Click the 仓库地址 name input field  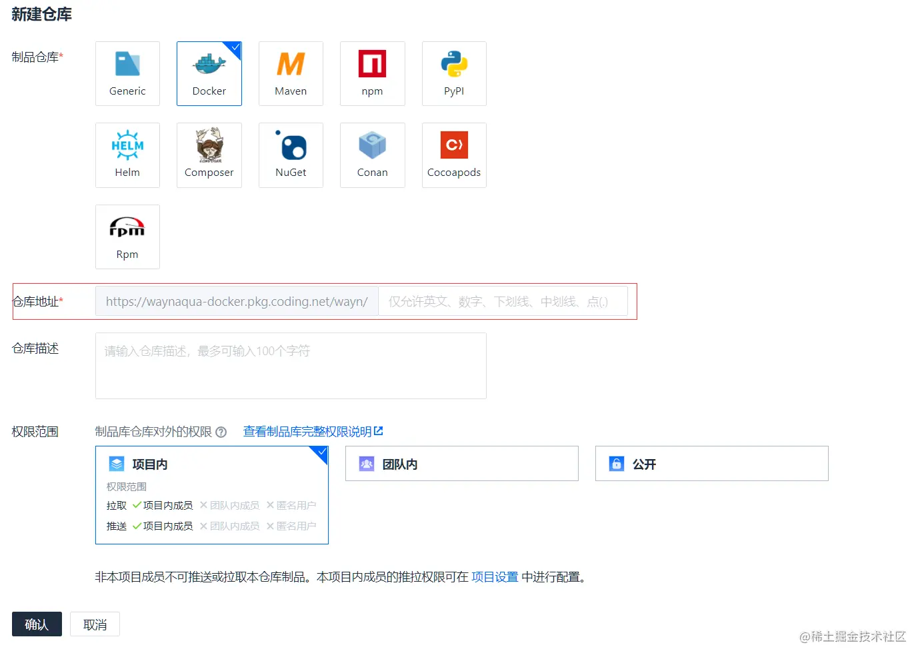click(x=503, y=301)
